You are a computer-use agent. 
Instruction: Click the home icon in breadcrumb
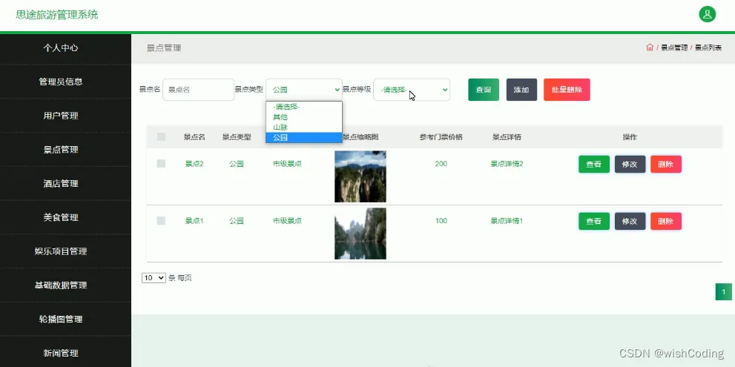pos(650,47)
